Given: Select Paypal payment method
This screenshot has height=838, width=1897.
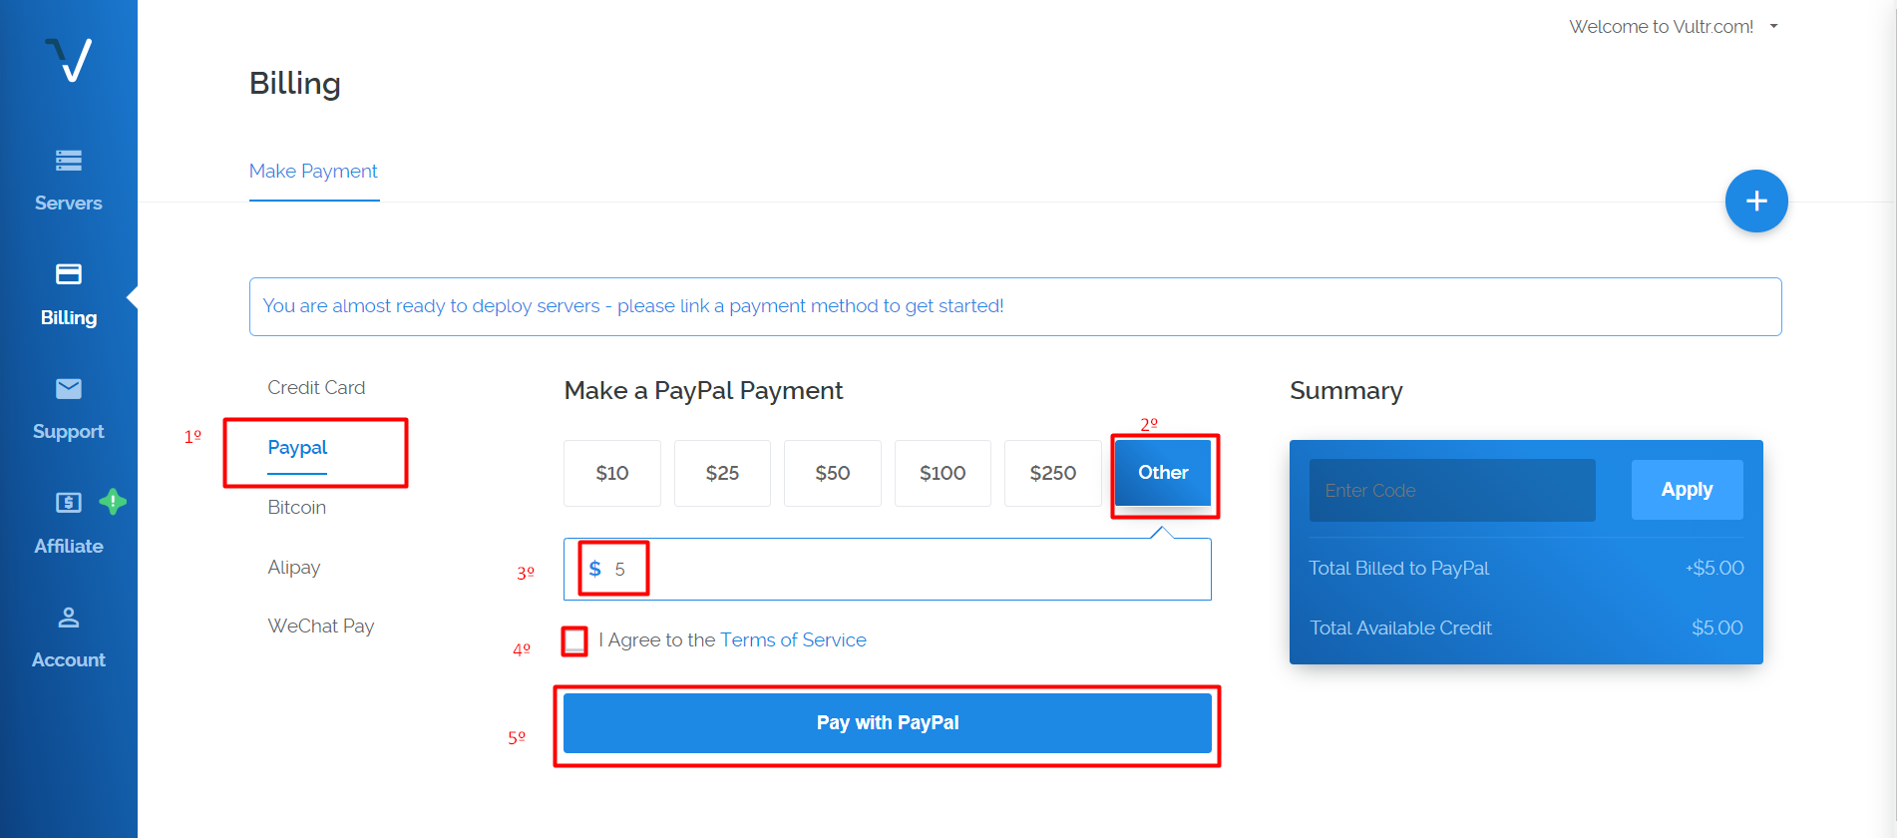Looking at the screenshot, I should tap(297, 447).
